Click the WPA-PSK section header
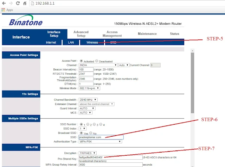 pos(21,147)
